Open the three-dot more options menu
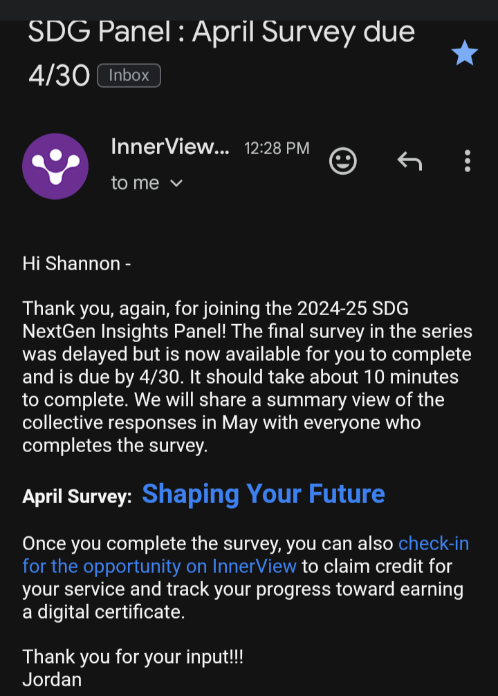498x696 pixels. [468, 161]
